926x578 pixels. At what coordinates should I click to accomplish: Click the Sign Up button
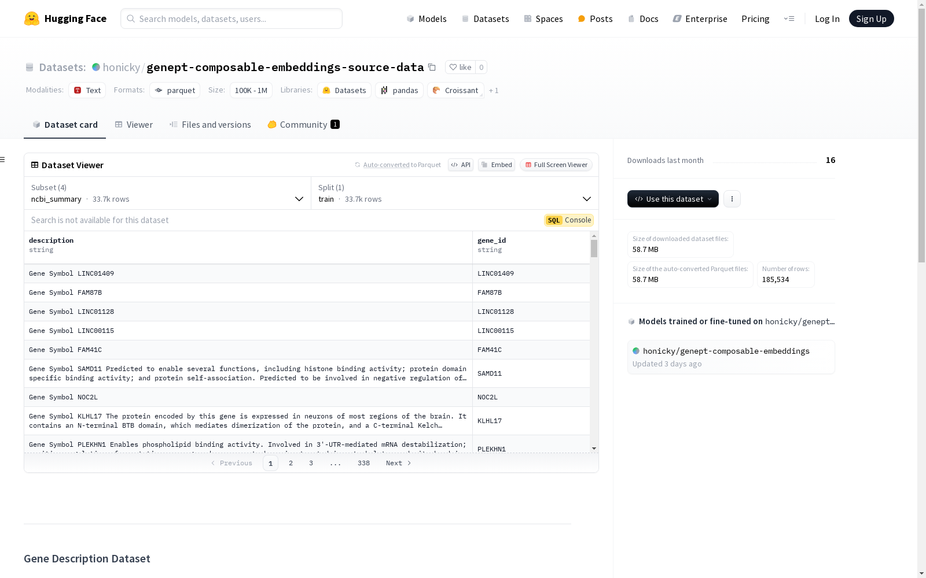pyautogui.click(x=872, y=18)
